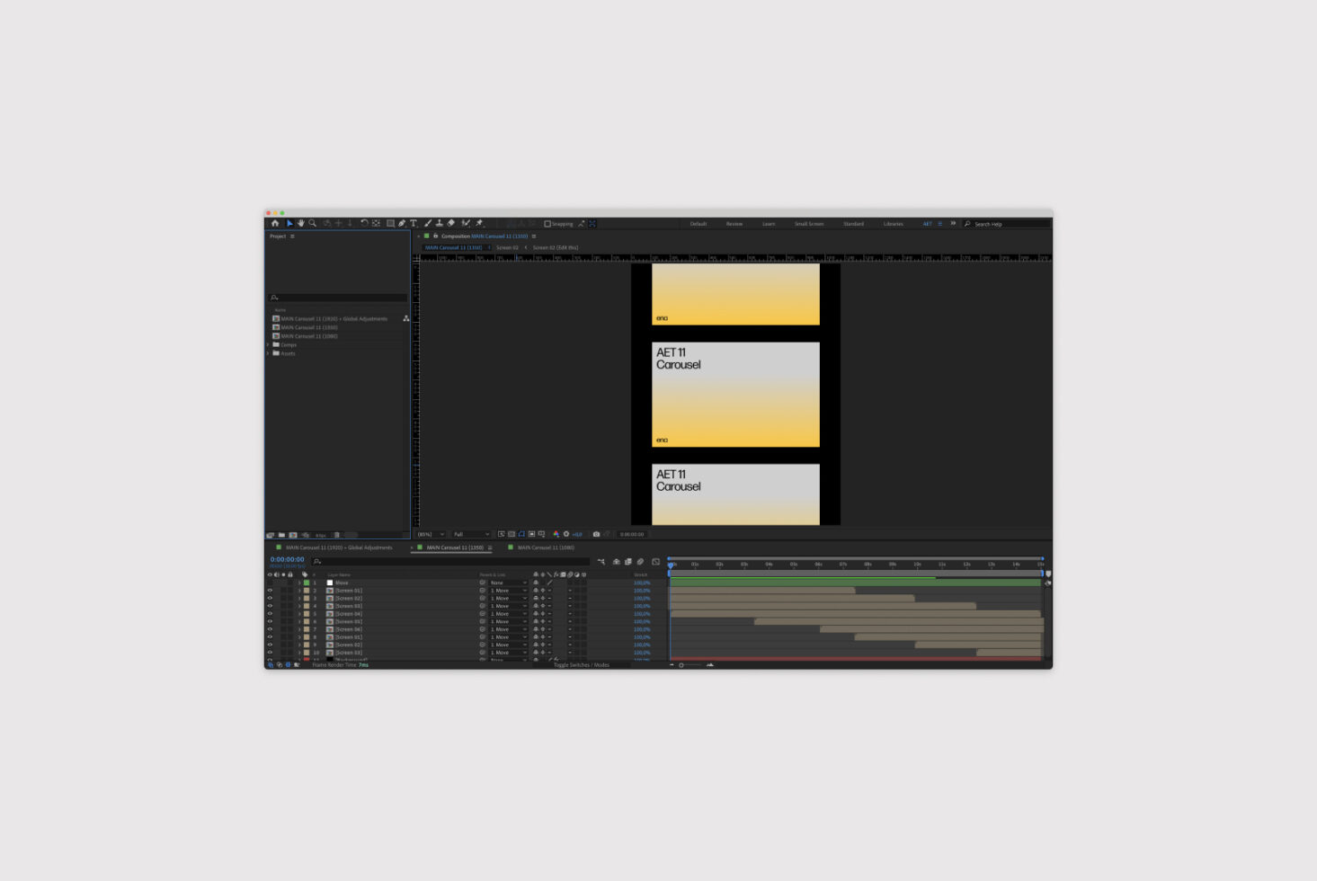Switch to Learn workspace
The width and height of the screenshot is (1317, 881).
(x=769, y=224)
